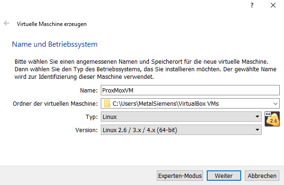Click the Version: field label
The height and width of the screenshot is (185, 284).
click(x=87, y=130)
